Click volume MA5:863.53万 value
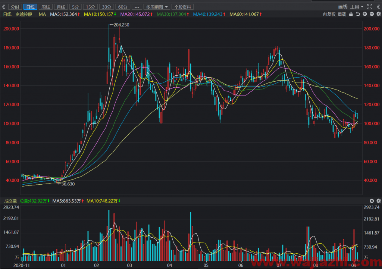382x269 pixels. 68,201
